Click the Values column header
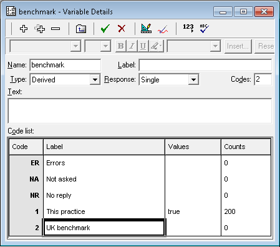 coord(193,147)
